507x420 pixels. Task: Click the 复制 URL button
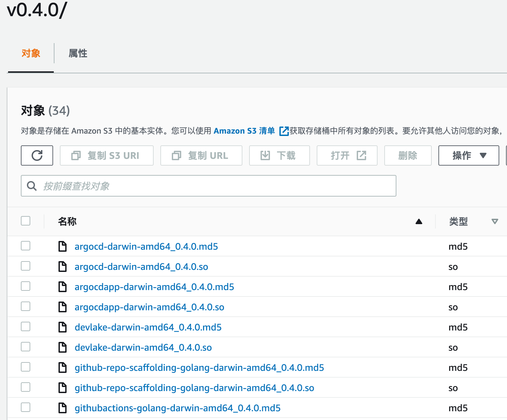[201, 155]
